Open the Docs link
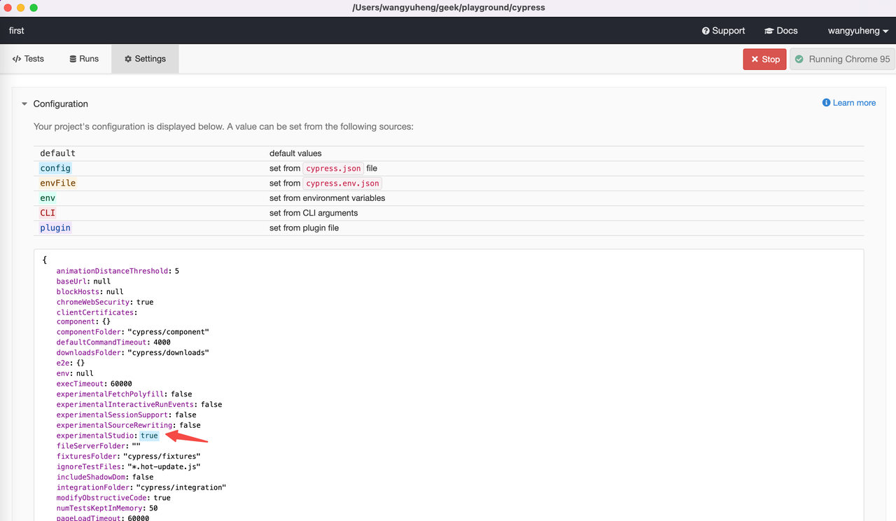This screenshot has width=896, height=521. click(780, 31)
